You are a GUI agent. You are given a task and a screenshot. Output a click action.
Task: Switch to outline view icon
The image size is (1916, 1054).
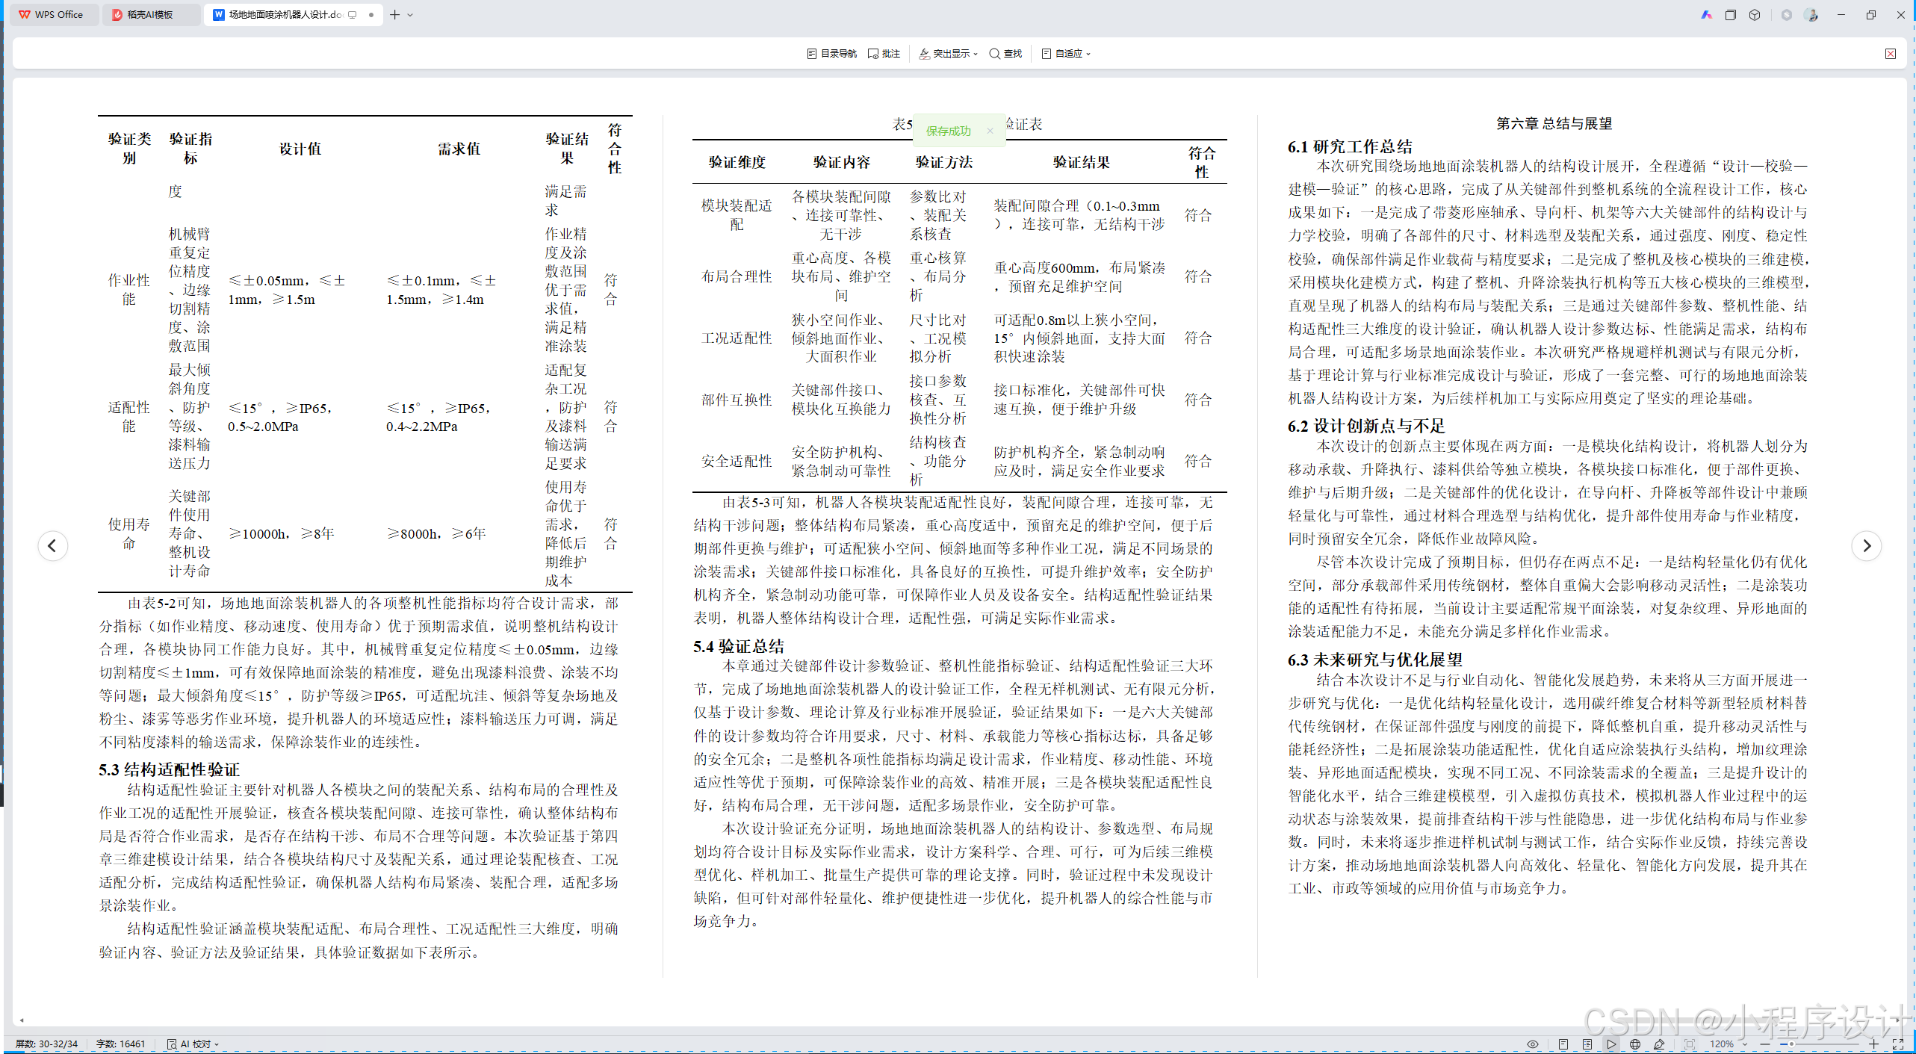pyautogui.click(x=1587, y=1044)
